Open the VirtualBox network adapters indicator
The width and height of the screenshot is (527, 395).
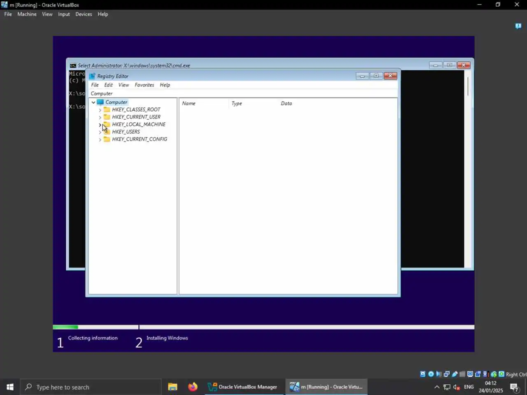point(447,374)
